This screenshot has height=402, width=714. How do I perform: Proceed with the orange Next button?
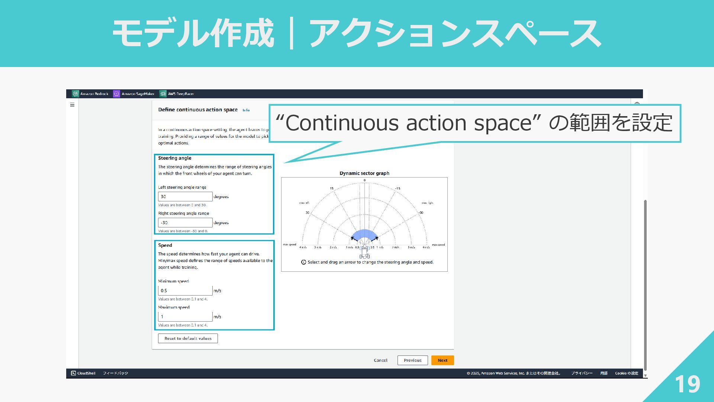pyautogui.click(x=443, y=360)
